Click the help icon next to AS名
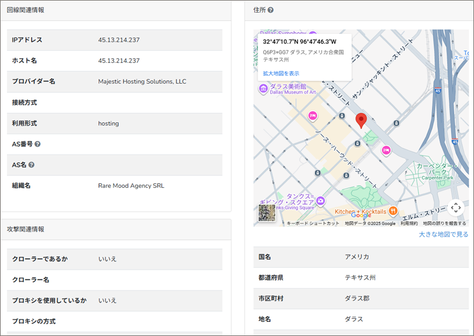 coord(31,165)
